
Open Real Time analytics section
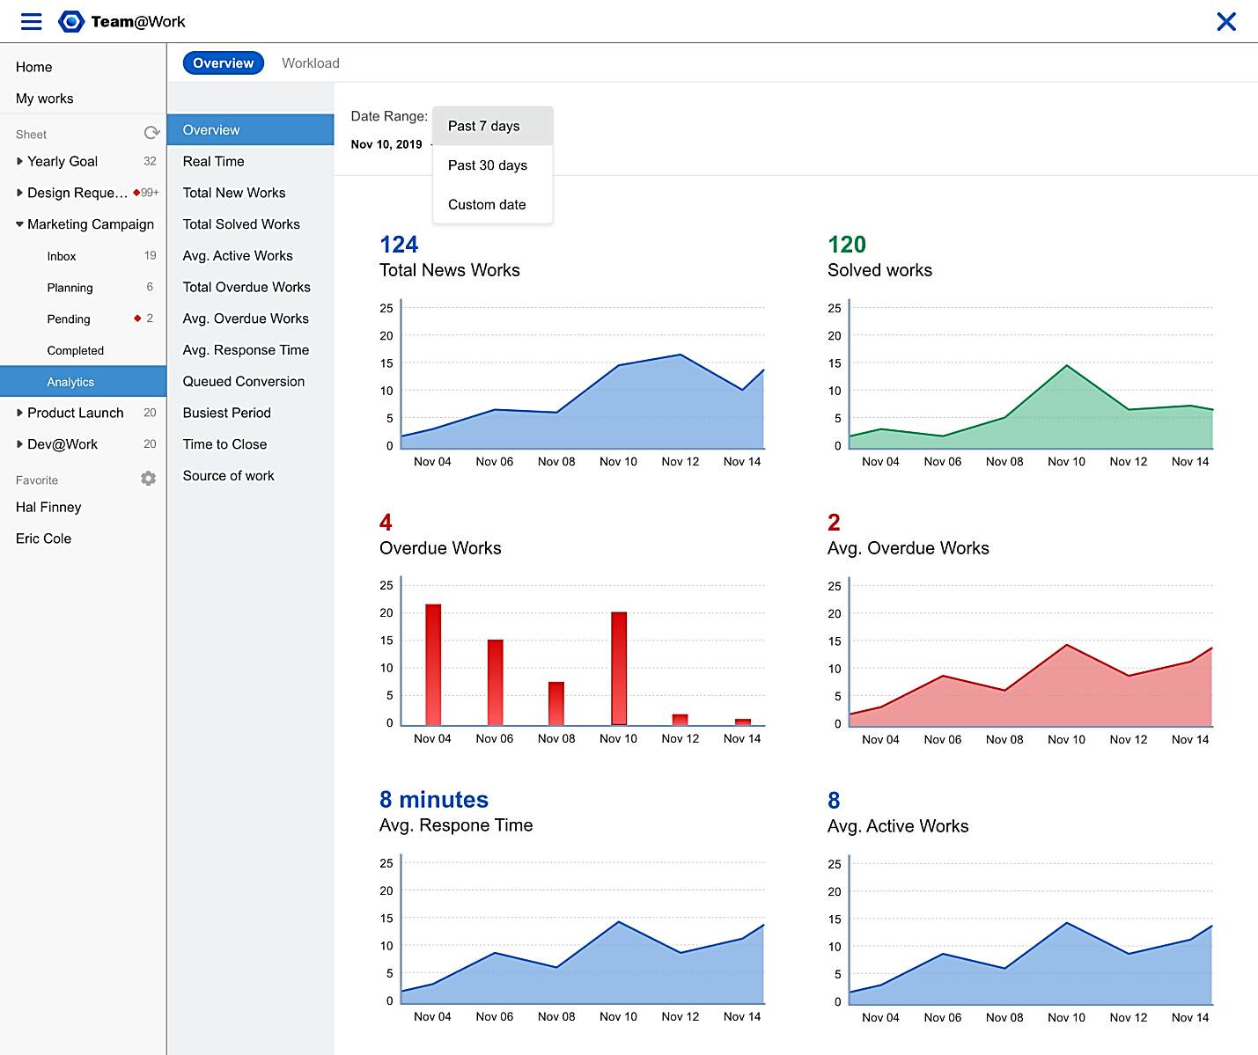[x=214, y=162]
